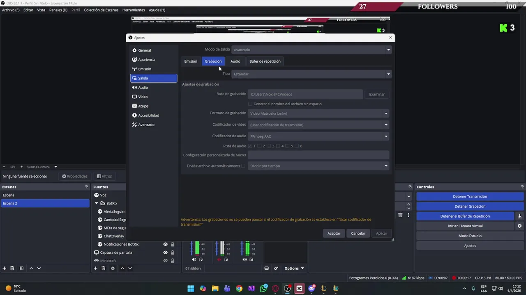Switch to the Audio tab in output settings

[235, 61]
